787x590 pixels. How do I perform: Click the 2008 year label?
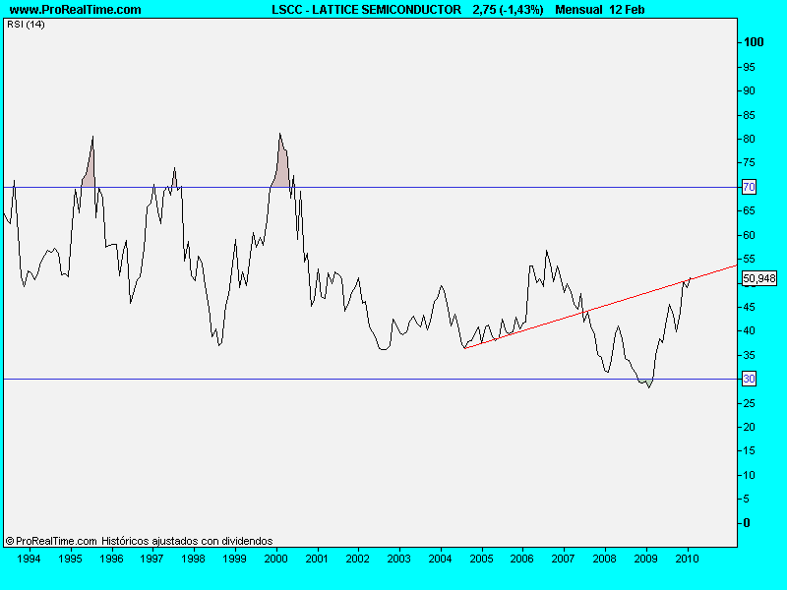click(605, 559)
